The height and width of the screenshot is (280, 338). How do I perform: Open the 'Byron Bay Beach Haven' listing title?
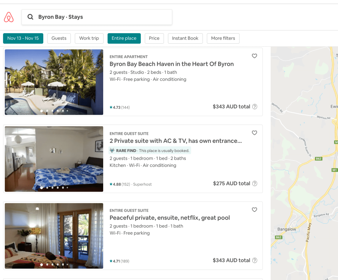point(172,64)
